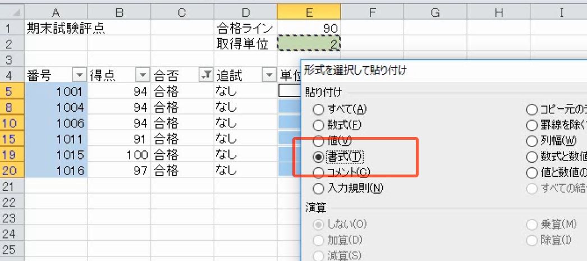Screen dimensions: 587x261
Task: Select row 21 header
Action: (x=12, y=186)
